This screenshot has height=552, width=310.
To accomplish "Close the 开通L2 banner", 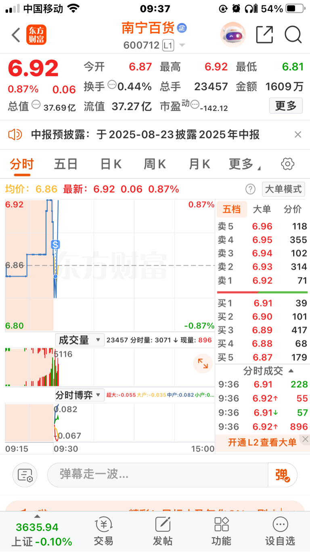I will 305,439.
